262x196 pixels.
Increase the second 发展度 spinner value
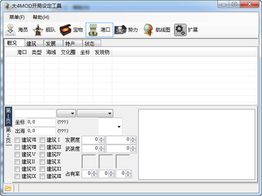[x=133, y=138]
